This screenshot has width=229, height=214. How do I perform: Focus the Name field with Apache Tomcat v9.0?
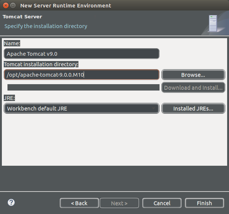(81, 53)
